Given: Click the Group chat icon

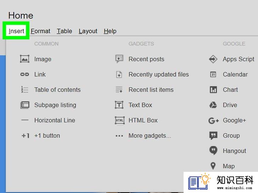Looking at the screenshot, I should pyautogui.click(x=213, y=136).
